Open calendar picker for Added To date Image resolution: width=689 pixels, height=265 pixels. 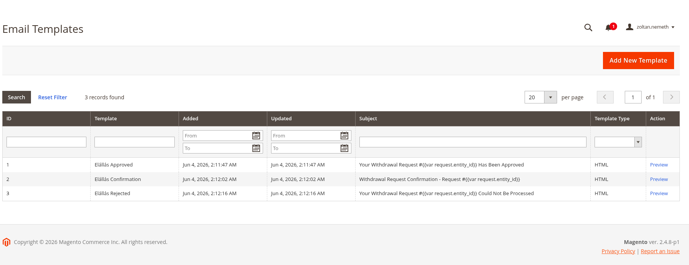coord(256,148)
